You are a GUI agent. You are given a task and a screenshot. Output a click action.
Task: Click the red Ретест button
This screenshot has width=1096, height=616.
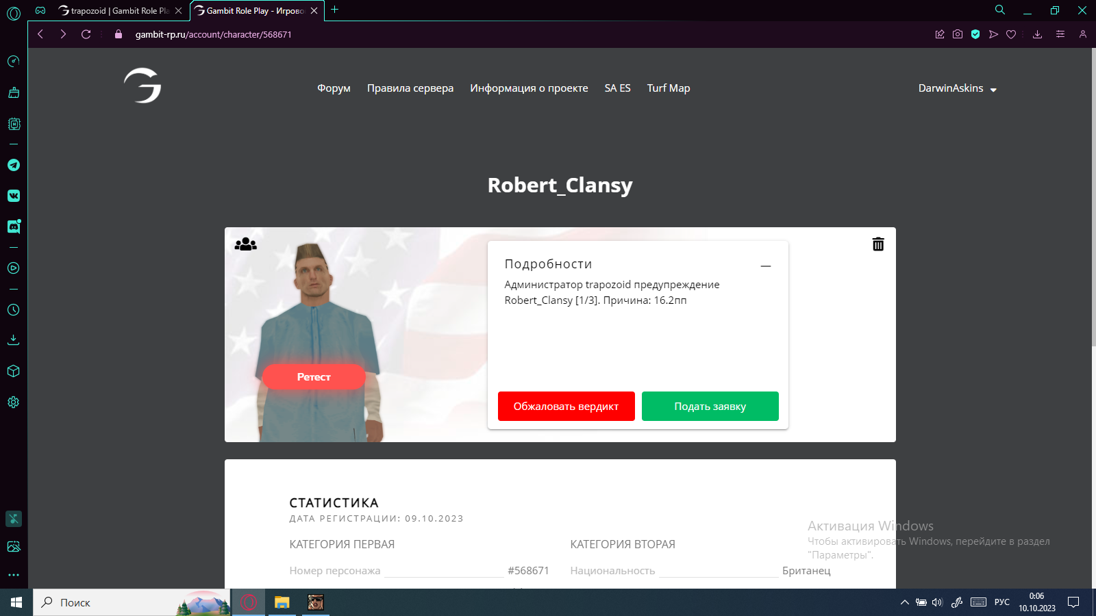tap(314, 377)
